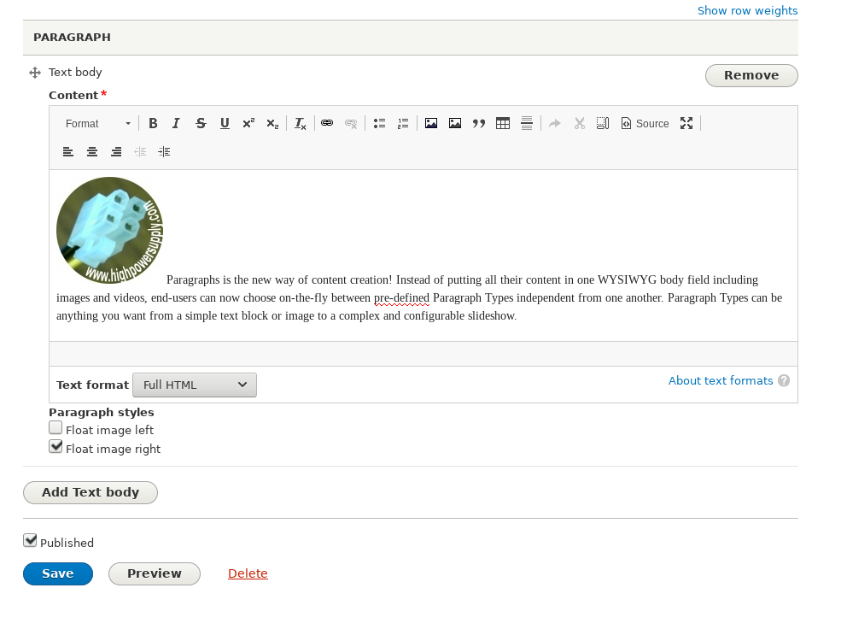Screen dimensions: 847x635
Task: Toggle the Published checkbox
Action: click(30, 540)
